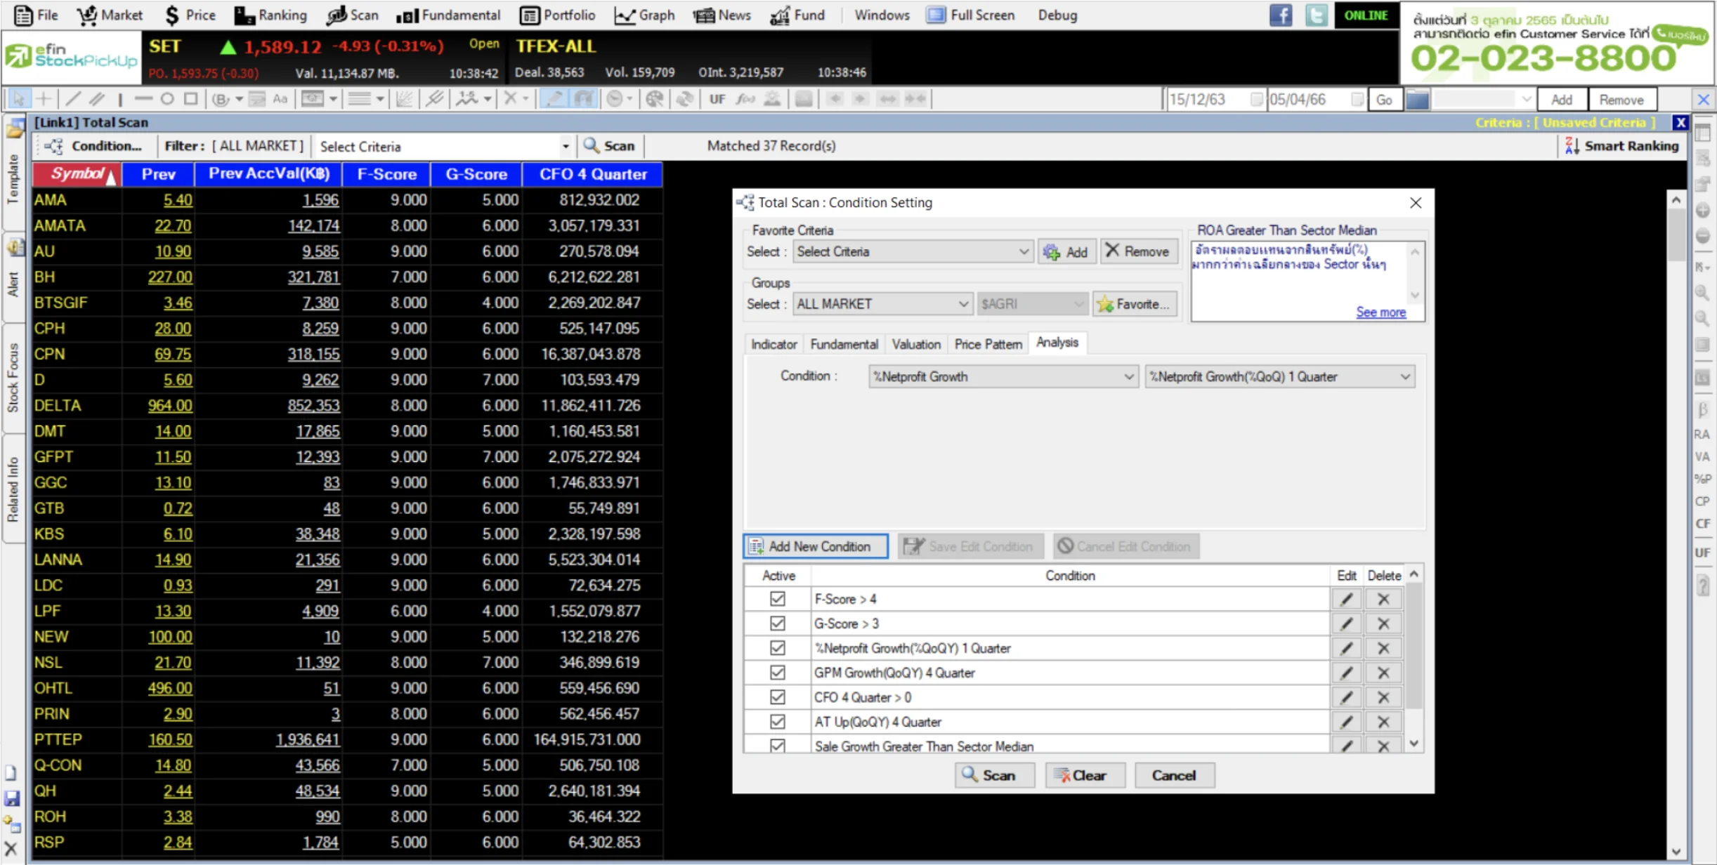Viewport: 1717px width, 865px height.
Task: Select the UF toolbar icon
Action: (x=717, y=99)
